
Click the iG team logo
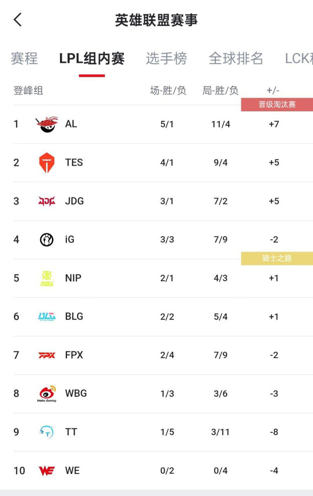pos(46,239)
